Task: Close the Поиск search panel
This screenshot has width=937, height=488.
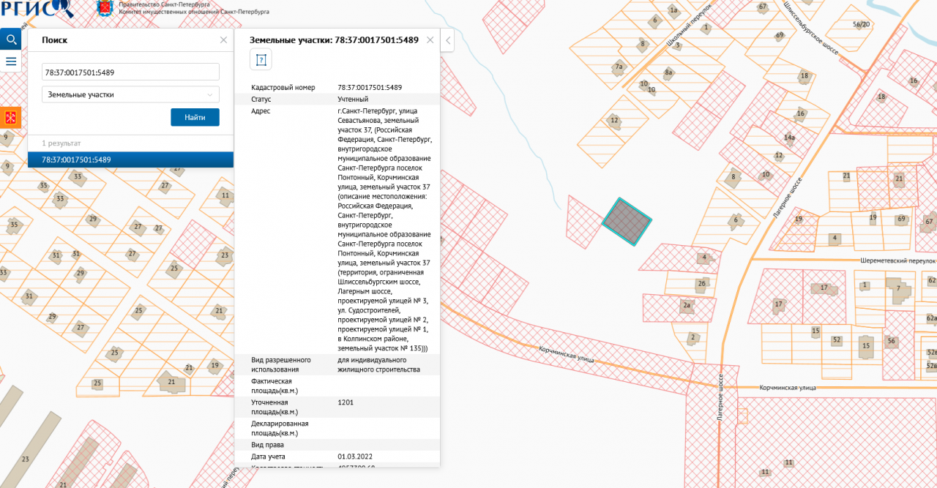Action: click(223, 40)
